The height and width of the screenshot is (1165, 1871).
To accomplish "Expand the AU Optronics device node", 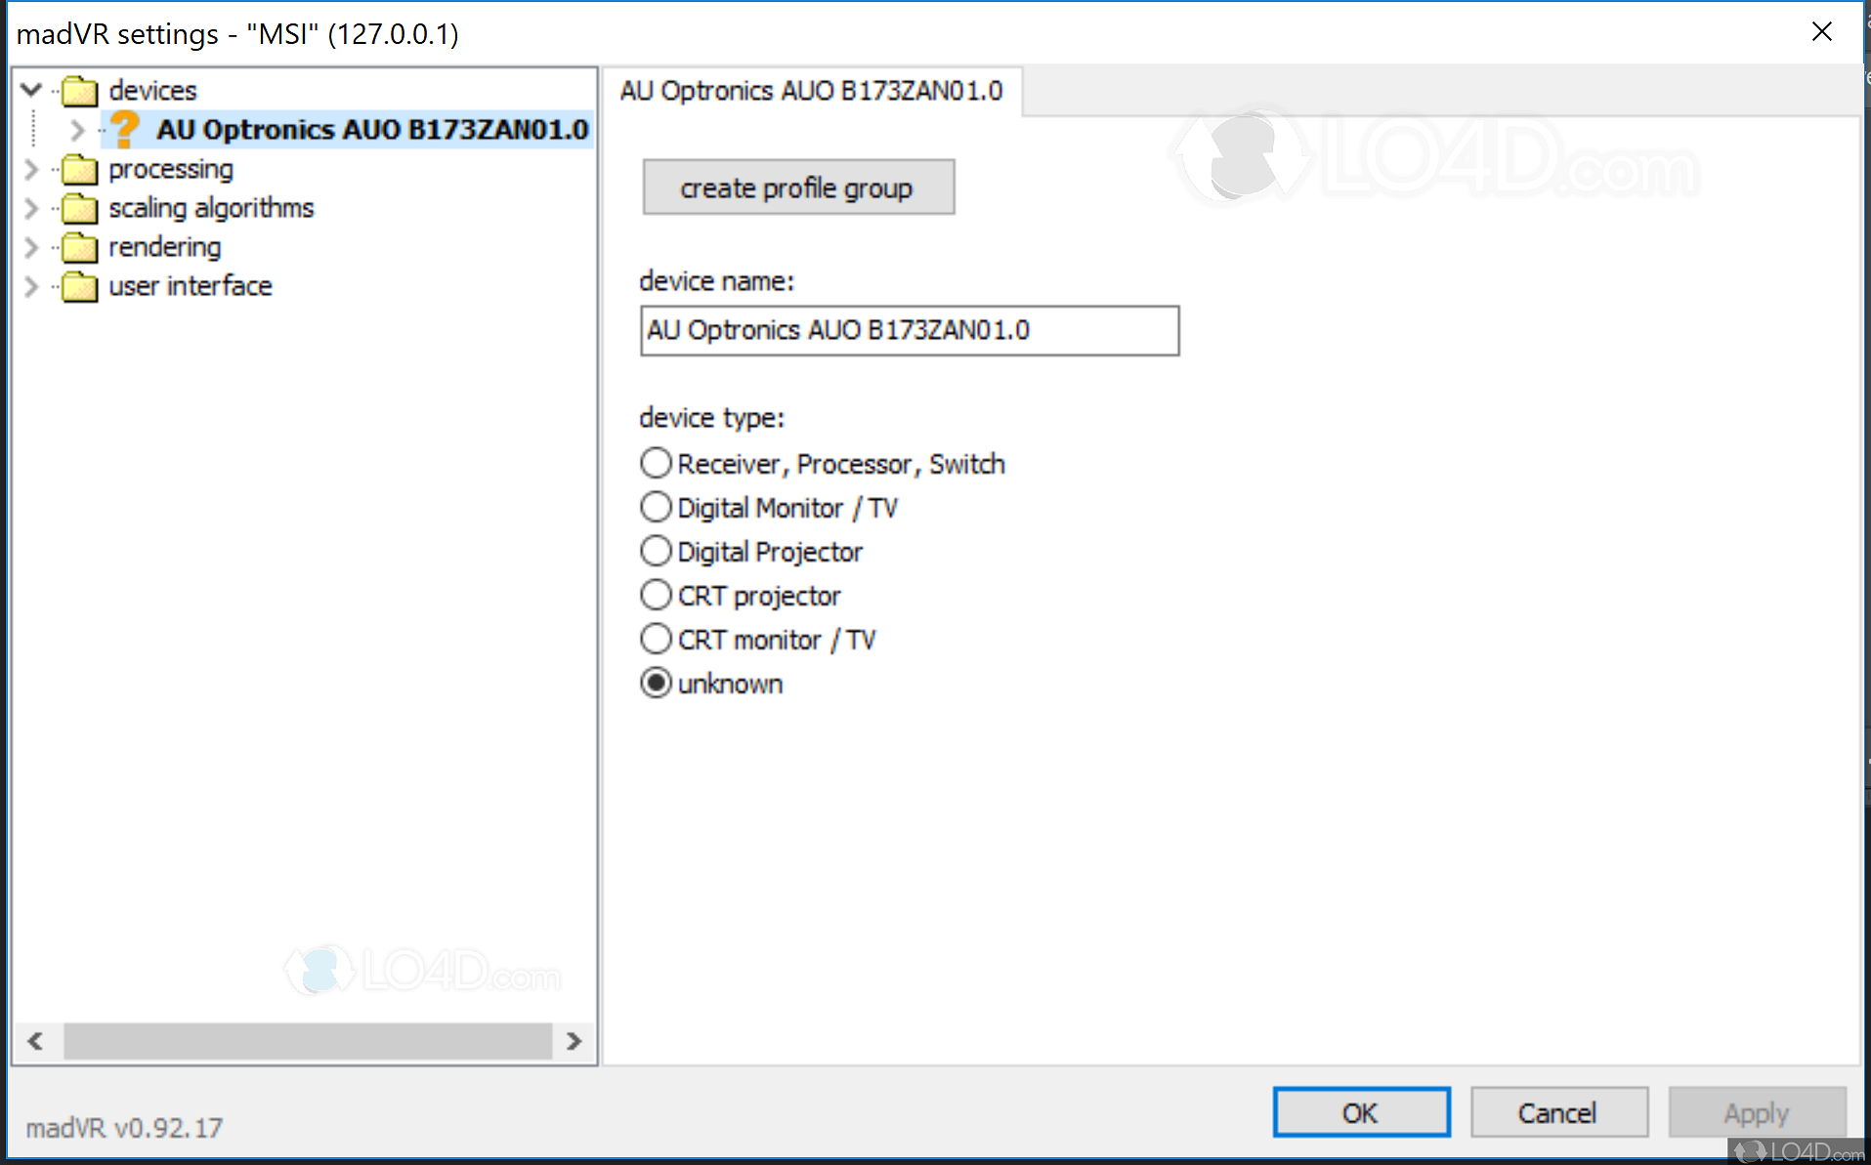I will (77, 129).
